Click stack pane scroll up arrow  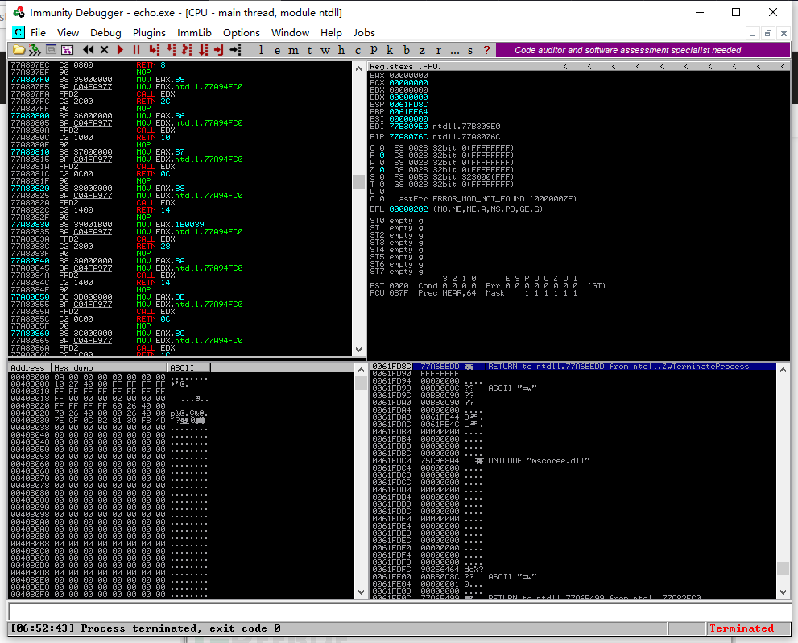click(784, 370)
